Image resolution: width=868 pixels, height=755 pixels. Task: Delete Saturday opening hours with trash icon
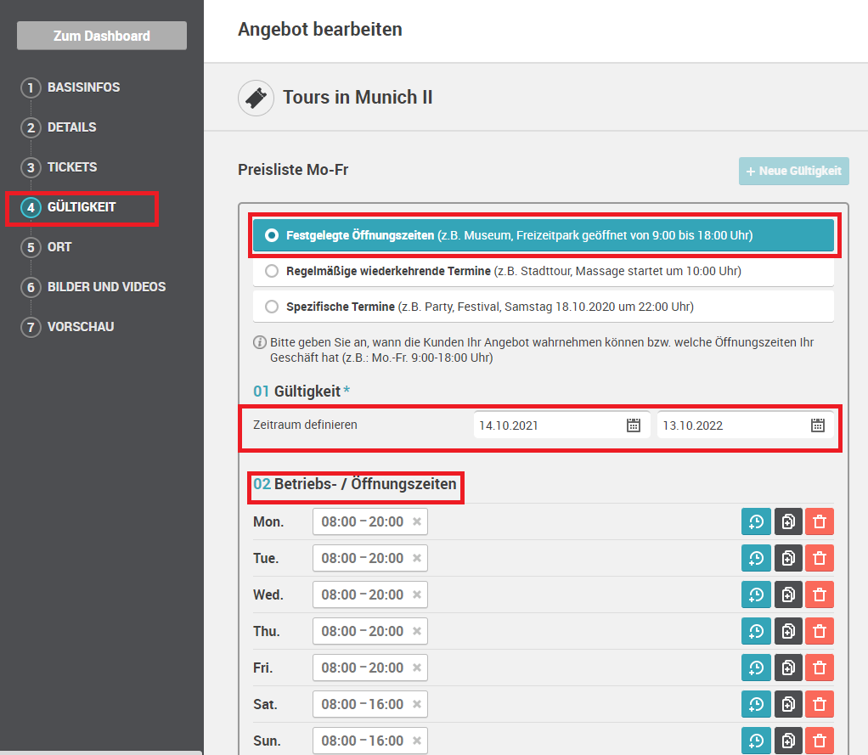click(x=820, y=704)
